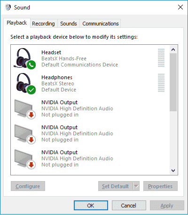Click the Headphones volume level meter
The width and height of the screenshot is (188, 215).
[161, 83]
